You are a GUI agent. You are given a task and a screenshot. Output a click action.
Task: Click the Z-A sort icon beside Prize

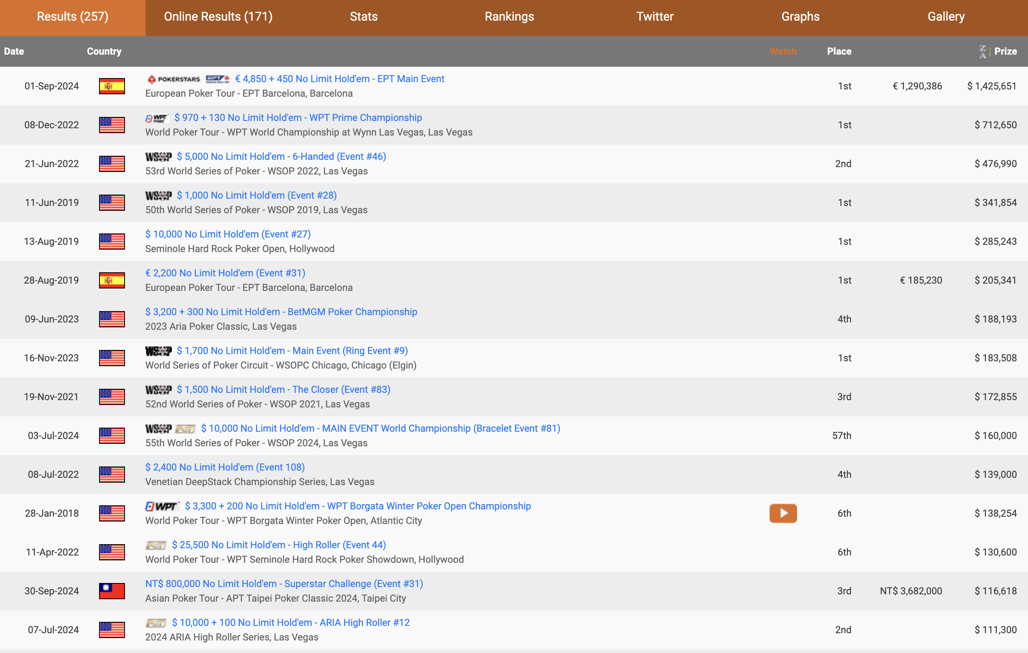click(x=982, y=52)
